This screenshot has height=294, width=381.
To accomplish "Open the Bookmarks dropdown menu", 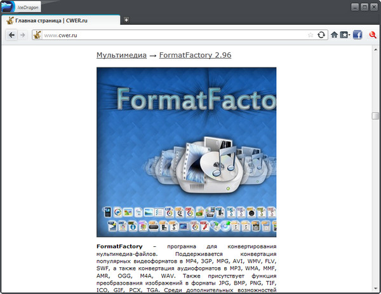I will click(345, 34).
